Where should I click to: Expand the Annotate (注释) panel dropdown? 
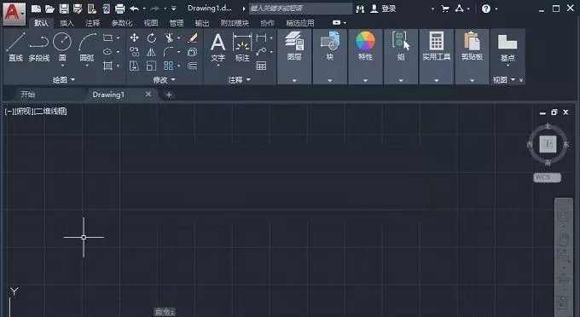[x=240, y=79]
